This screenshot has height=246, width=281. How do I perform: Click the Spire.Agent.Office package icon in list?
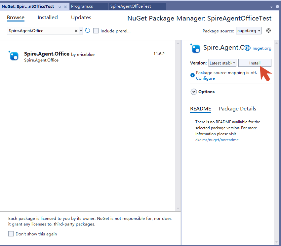[14, 56]
